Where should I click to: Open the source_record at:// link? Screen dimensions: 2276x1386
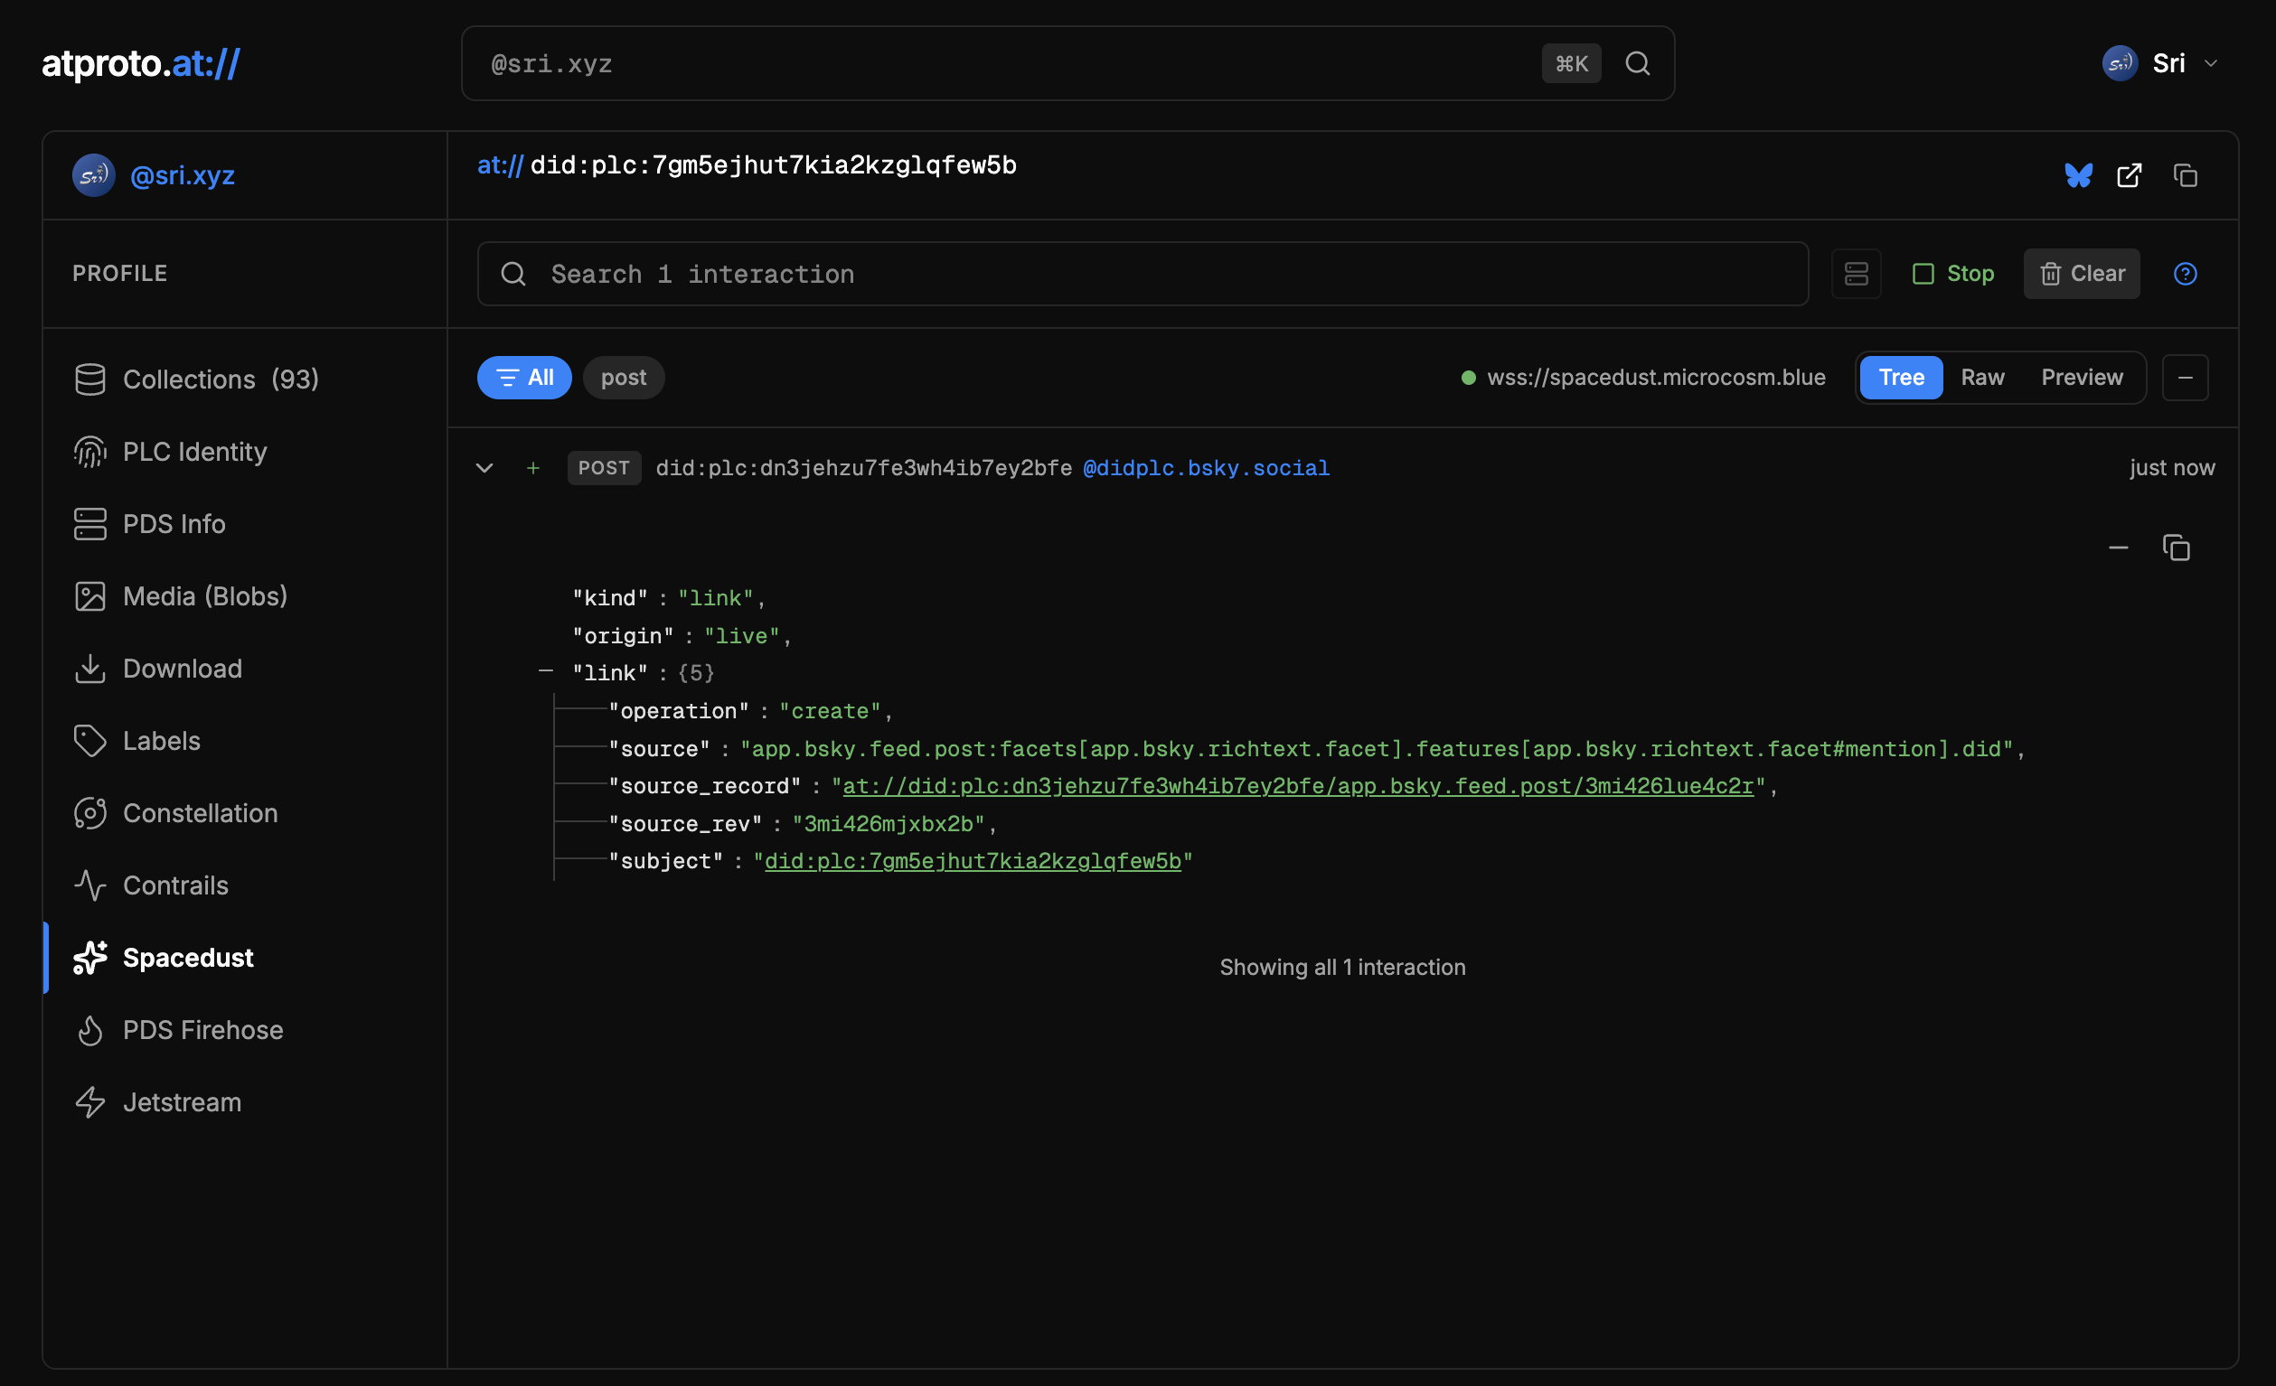click(x=1297, y=786)
